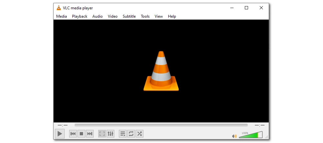
Task: Open the Subtitle menu
Action: coord(129,16)
